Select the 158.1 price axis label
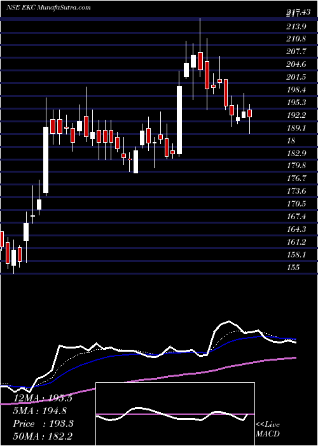This screenshot has height=446, width=318. coord(297,255)
